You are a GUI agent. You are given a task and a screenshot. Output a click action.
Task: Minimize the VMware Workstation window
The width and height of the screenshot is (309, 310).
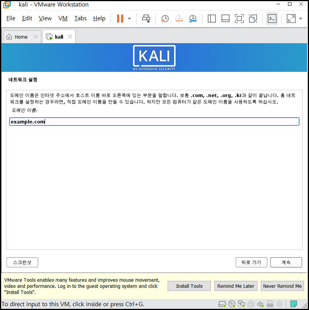[x=278, y=4]
